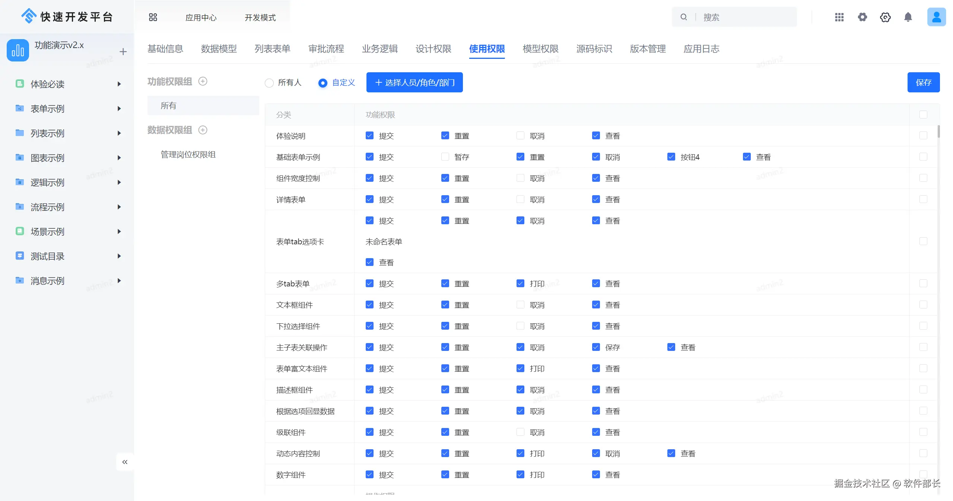Click the four-squares dashboard icon
The image size is (953, 501).
pyautogui.click(x=153, y=17)
